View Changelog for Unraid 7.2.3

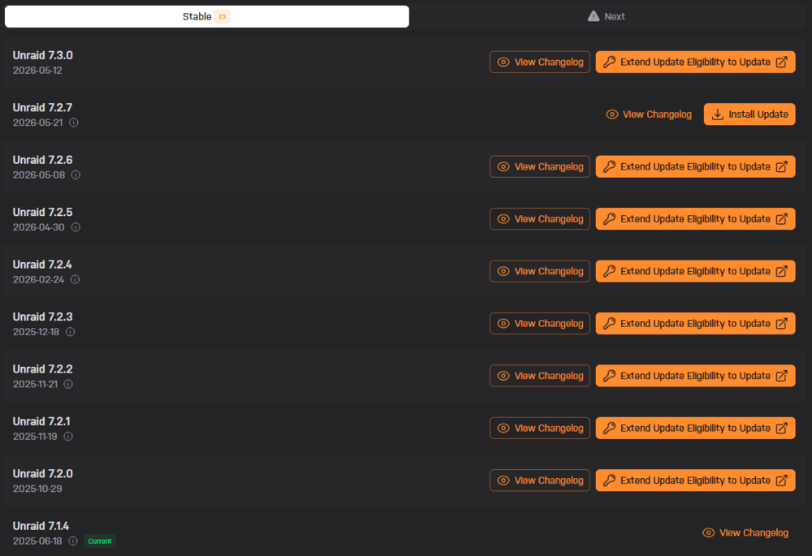(540, 324)
